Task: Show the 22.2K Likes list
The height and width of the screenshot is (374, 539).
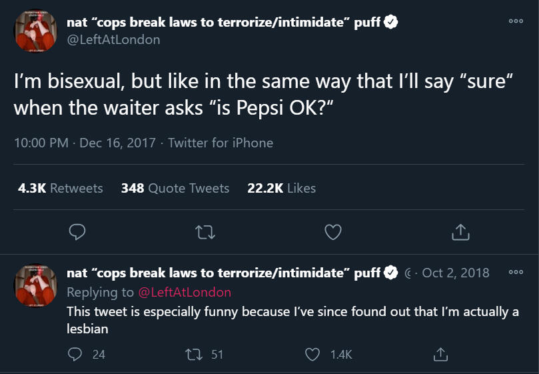Action: click(x=281, y=189)
